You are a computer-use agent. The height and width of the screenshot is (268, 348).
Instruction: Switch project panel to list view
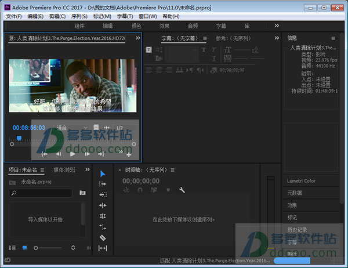pos(12,248)
